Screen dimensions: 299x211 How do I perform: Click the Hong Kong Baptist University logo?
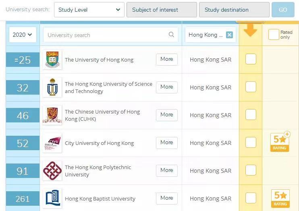point(52,199)
